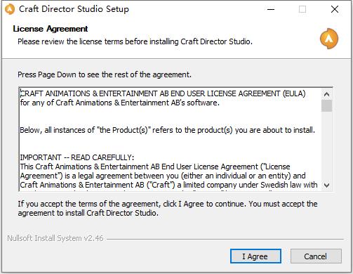The image size is (353, 274).
Task: Click the Nullsoft Install System v2.46 label
Action: coord(55,238)
